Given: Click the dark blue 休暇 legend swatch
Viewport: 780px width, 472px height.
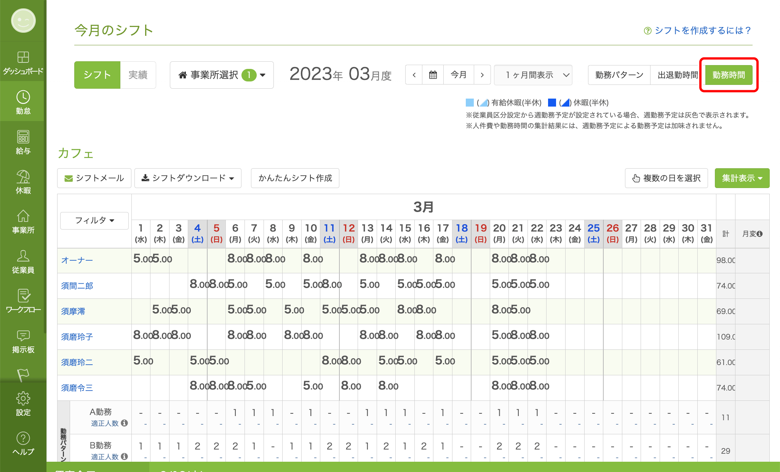Looking at the screenshot, I should 552,103.
